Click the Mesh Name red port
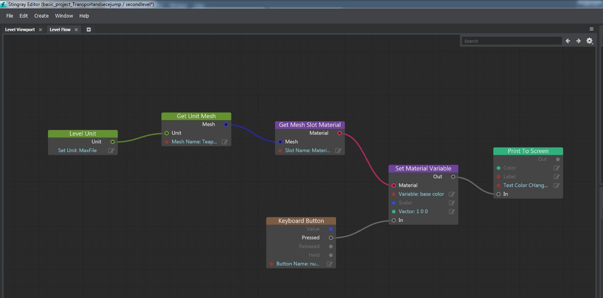603x298 pixels. coord(167,142)
